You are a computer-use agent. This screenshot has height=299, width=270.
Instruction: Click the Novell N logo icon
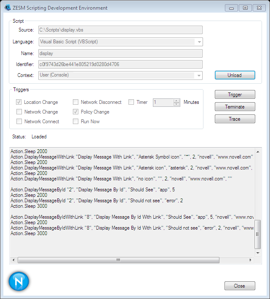pos(19,281)
